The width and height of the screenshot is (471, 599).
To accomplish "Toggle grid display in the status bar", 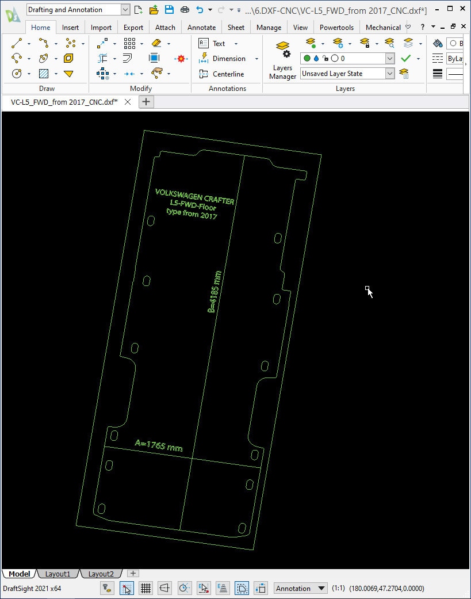I will click(145, 588).
